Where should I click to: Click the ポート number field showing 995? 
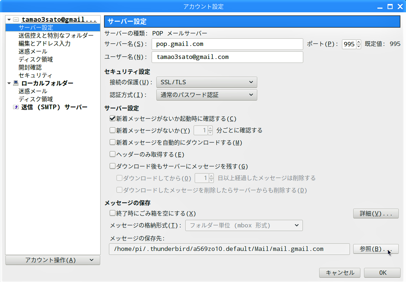(349, 44)
